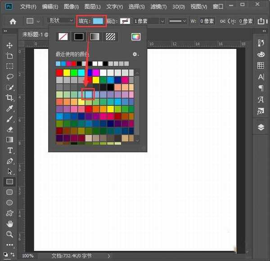Switch fill type to Pattern
The height and width of the screenshot is (261, 270).
tap(109, 37)
